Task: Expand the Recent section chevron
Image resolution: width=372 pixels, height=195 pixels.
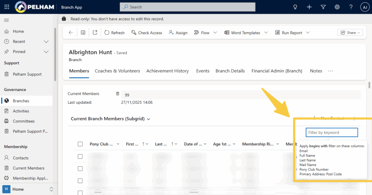Action: [x=46, y=42]
